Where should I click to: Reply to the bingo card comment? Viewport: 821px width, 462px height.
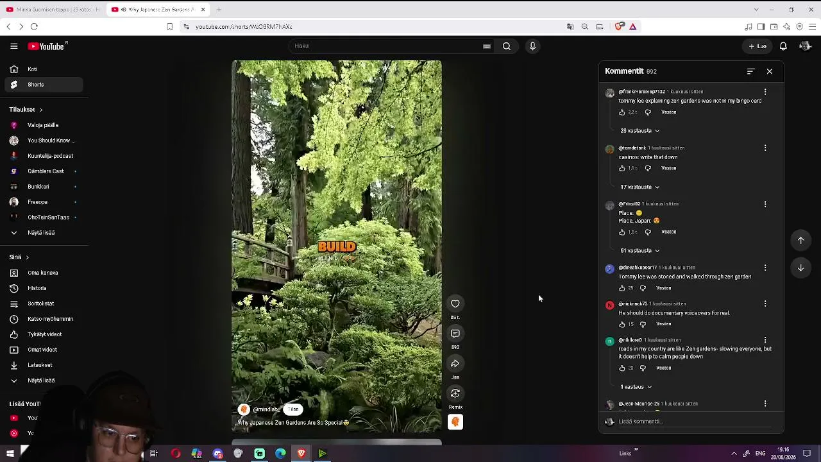[x=668, y=112]
